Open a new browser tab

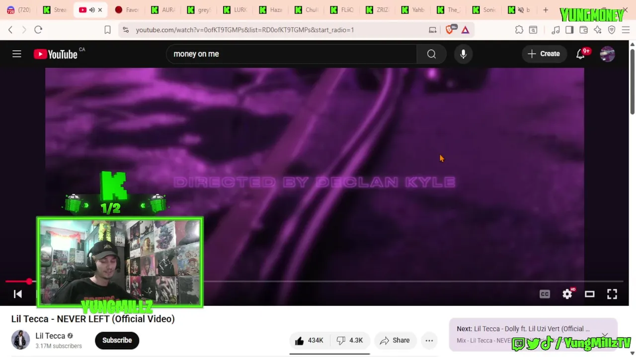546,10
